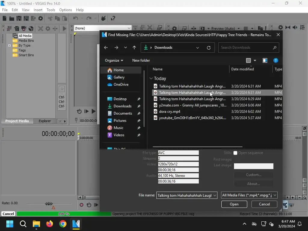Open the Recent locations dropdown arrow
The height and width of the screenshot is (231, 308).
tap(125, 48)
